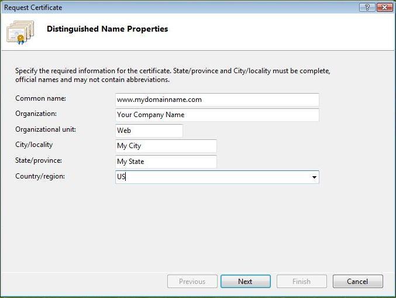This screenshot has height=298, width=396.
Task: Click the Request Certificate window title
Action: [x=33, y=8]
